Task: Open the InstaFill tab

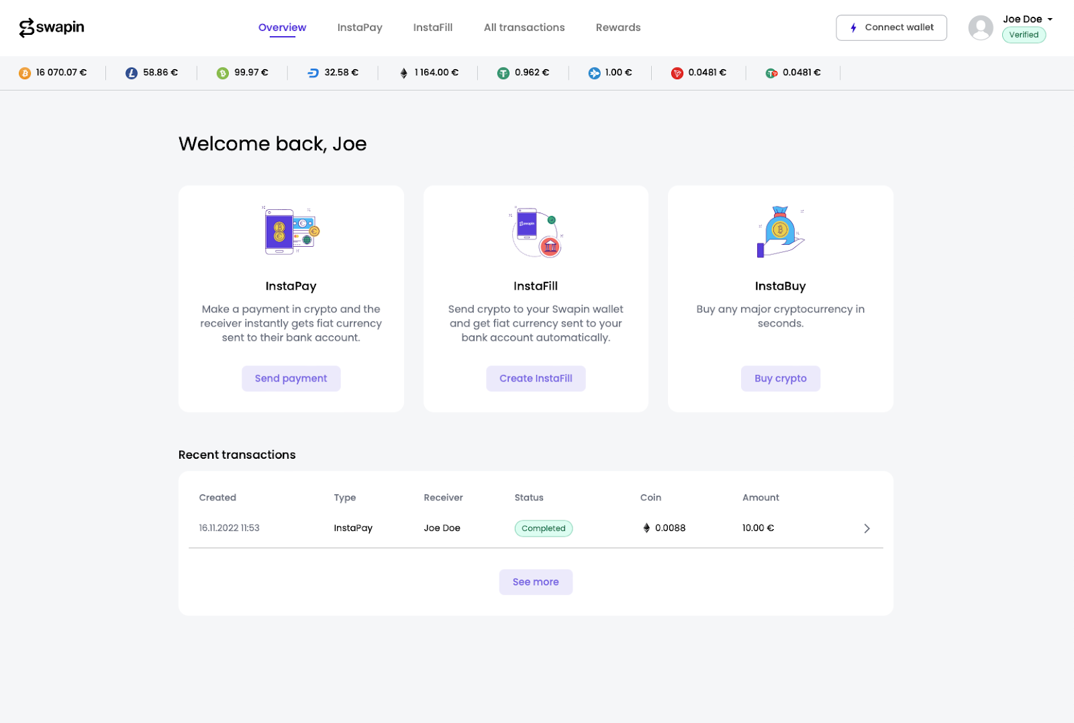Action: [433, 27]
